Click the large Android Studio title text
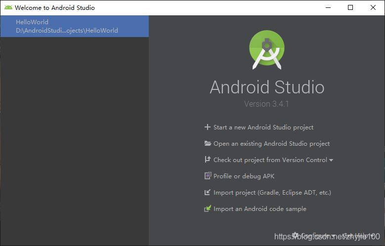This screenshot has width=385, height=246. click(267, 87)
